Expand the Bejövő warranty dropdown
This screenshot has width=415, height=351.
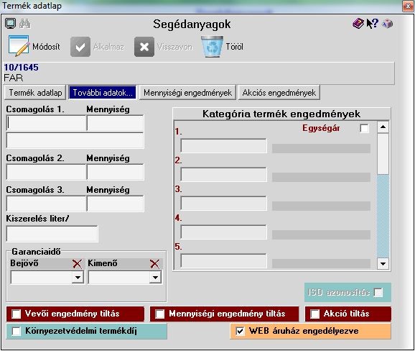[x=78, y=278]
